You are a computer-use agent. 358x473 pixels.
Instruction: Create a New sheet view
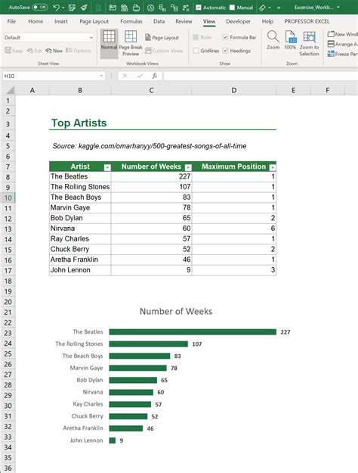(x=54, y=51)
